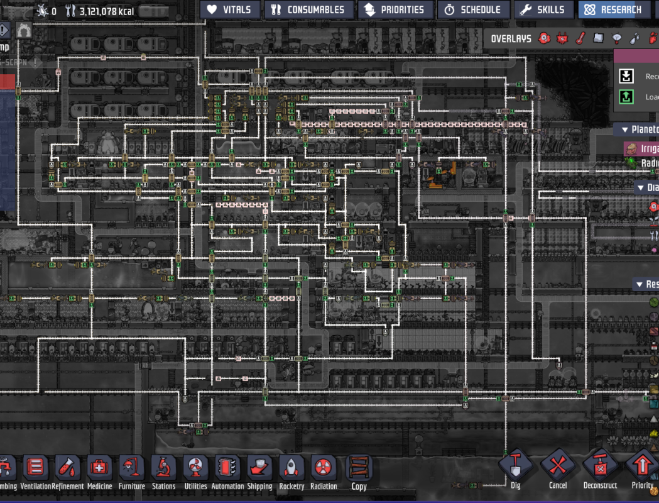Collapse the Res... section triangle

click(x=640, y=285)
